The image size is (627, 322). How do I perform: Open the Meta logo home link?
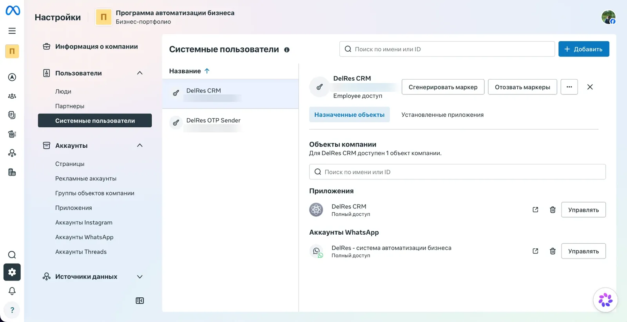(13, 11)
